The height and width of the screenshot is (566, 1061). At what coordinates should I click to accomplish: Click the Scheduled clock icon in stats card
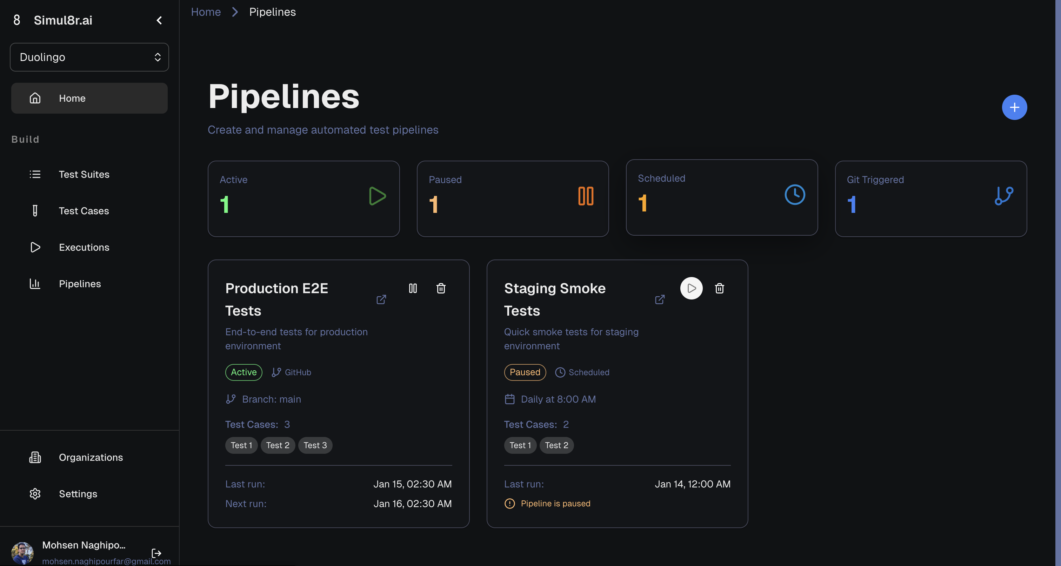794,195
